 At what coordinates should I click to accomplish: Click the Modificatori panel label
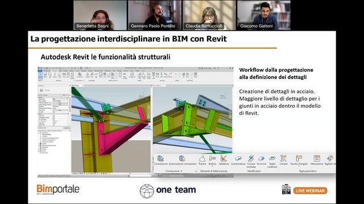click(254, 171)
